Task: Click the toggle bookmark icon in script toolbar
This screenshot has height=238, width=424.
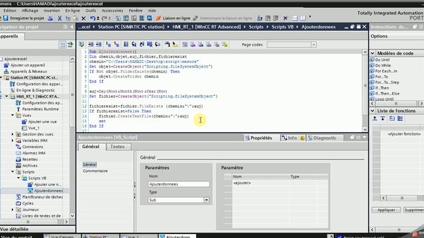Action: (126, 44)
